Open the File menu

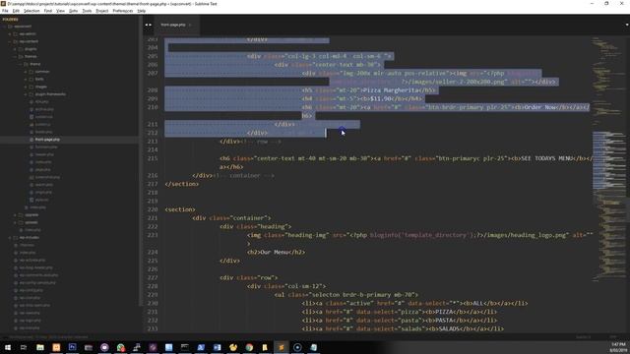(x=5, y=11)
